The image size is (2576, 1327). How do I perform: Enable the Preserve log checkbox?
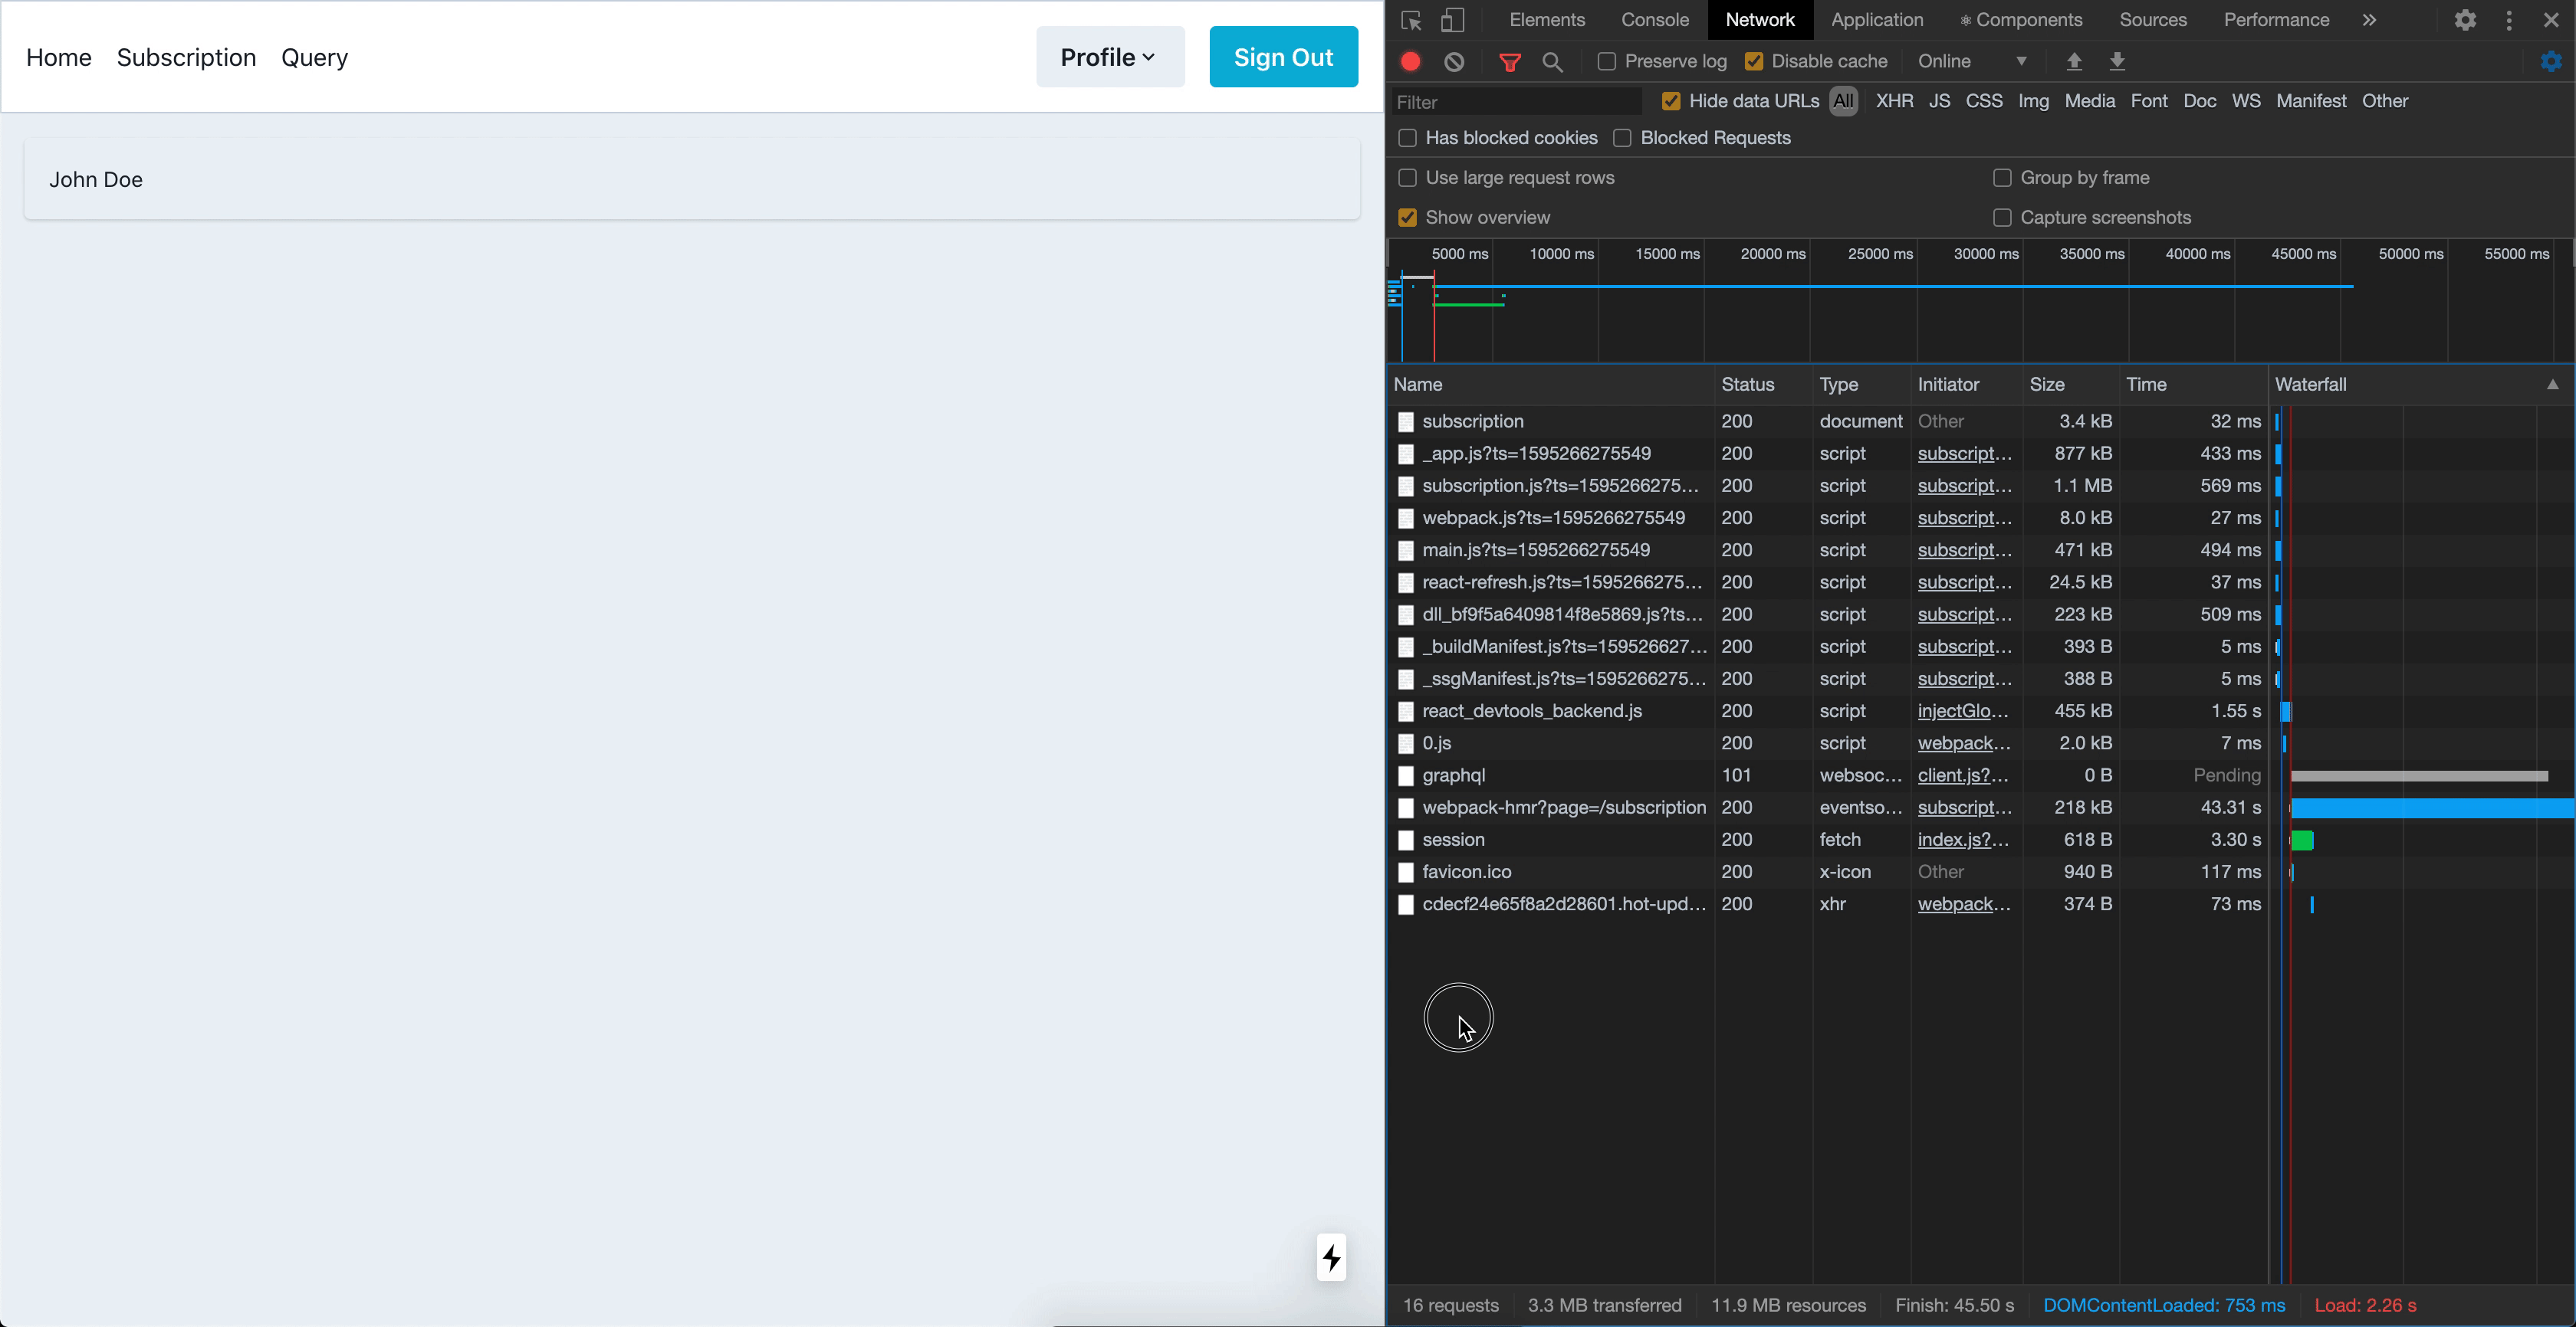click(1607, 62)
